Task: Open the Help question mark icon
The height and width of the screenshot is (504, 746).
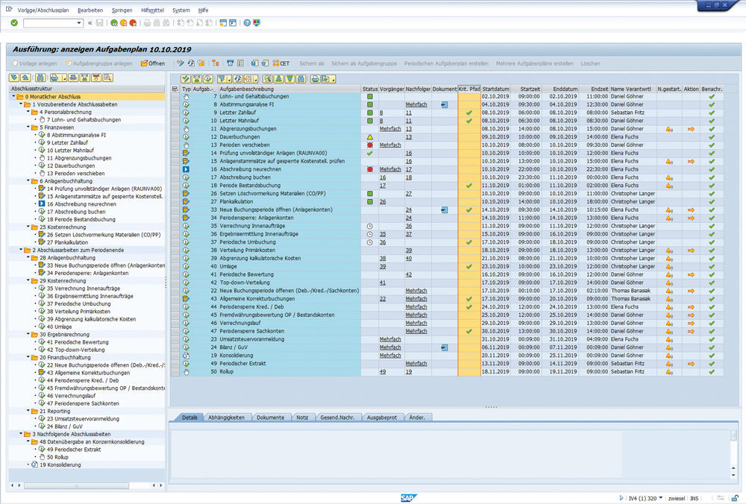Action: tap(248, 23)
